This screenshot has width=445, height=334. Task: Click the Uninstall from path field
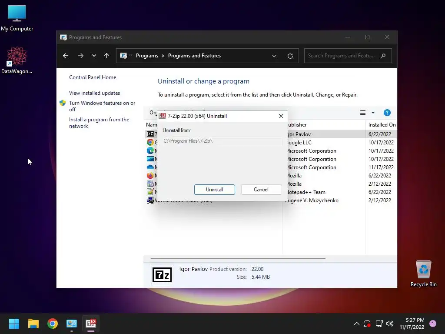pos(222,141)
